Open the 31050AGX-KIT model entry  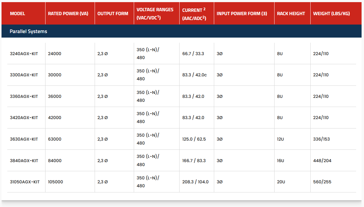(x=25, y=182)
